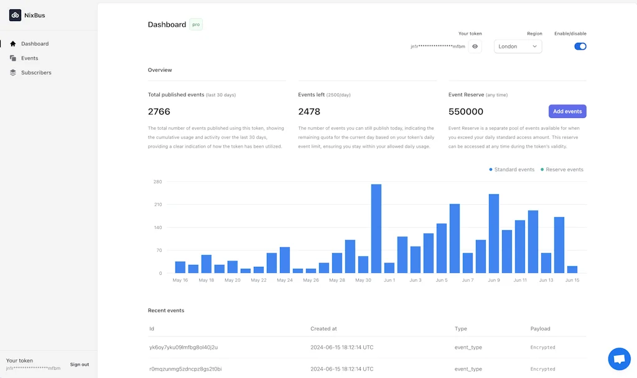Select the Dashboard home icon in sidebar

point(13,43)
